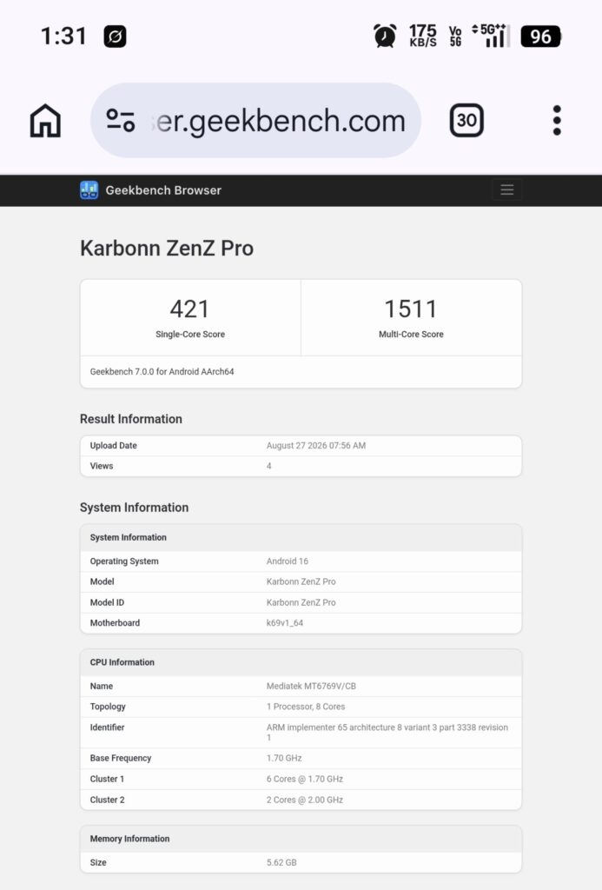Click the Multi-Core Score label
This screenshot has height=890, width=602.
[x=411, y=335]
